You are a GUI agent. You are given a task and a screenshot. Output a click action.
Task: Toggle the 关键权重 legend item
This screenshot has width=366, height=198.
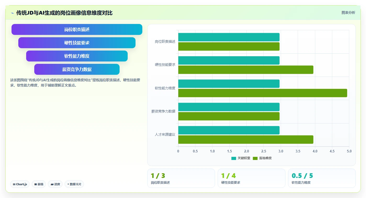[241, 158]
